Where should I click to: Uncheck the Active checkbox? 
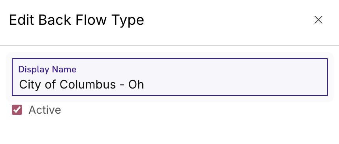pyautogui.click(x=17, y=110)
